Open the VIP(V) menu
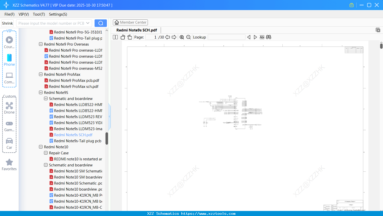The image size is (383, 216). click(x=24, y=14)
